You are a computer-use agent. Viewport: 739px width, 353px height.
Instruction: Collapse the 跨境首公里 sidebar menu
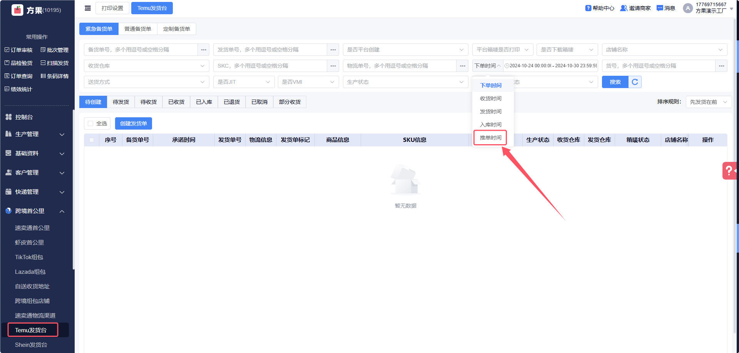click(x=37, y=211)
